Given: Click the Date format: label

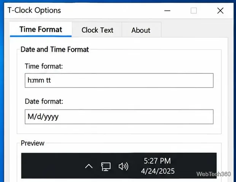Looking at the screenshot, I should pyautogui.click(x=44, y=101).
